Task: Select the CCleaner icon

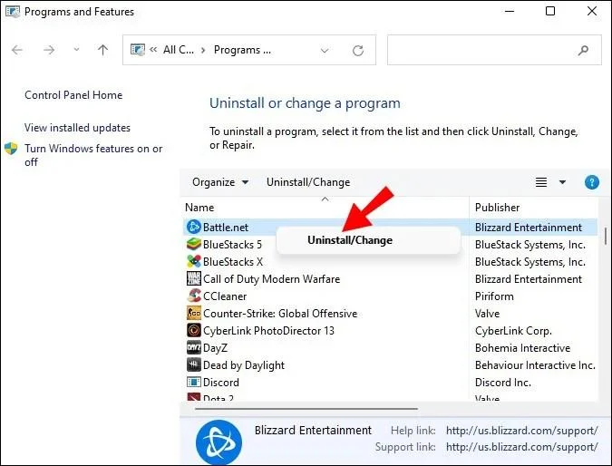Action: pyautogui.click(x=194, y=296)
